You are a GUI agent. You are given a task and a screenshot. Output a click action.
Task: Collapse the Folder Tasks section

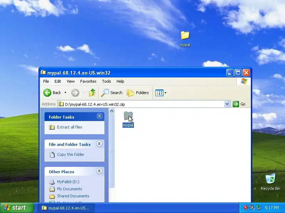point(99,116)
